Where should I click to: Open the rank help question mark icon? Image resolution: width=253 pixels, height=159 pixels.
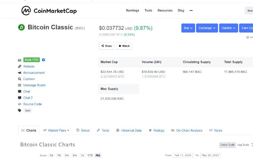pos(43,60)
